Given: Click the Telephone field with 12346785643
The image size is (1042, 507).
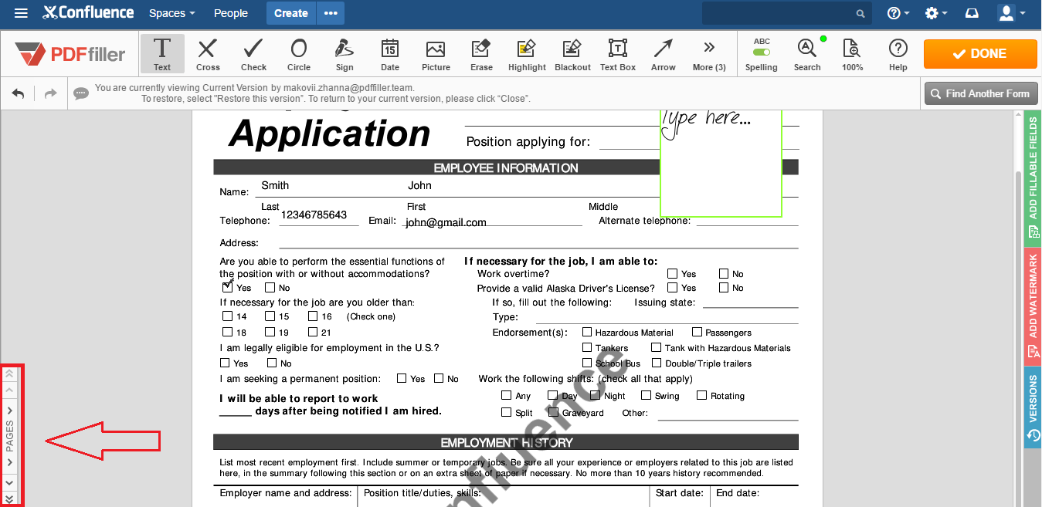Looking at the screenshot, I should [314, 215].
